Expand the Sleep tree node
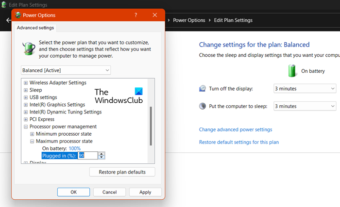340x207 pixels. (x=26, y=90)
